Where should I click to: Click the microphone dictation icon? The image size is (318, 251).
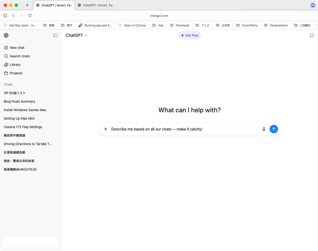(264, 129)
